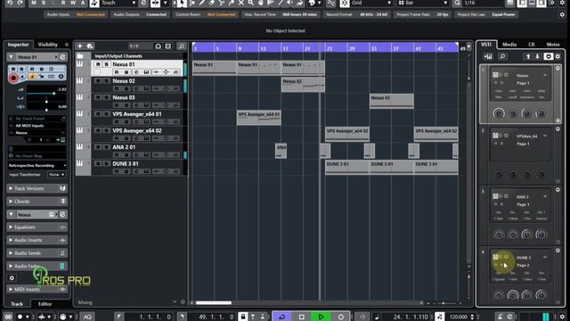Adjust the horizontal zoom slider

[x=444, y=303]
